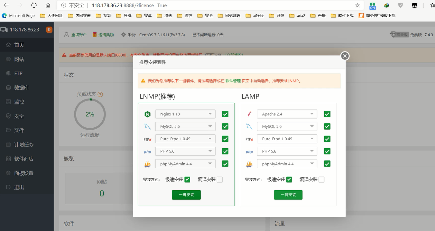Click the Apache feather icon in LAMP
This screenshot has height=231, width=435.
249,114
